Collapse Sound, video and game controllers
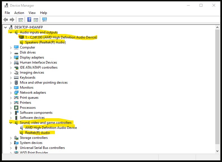This screenshot has height=162, width=222. (x=11, y=123)
